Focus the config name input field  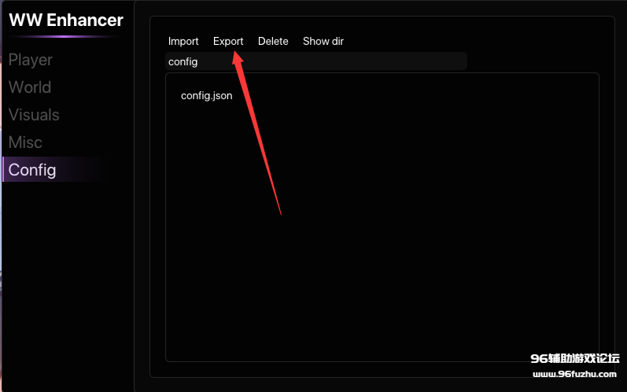(316, 61)
